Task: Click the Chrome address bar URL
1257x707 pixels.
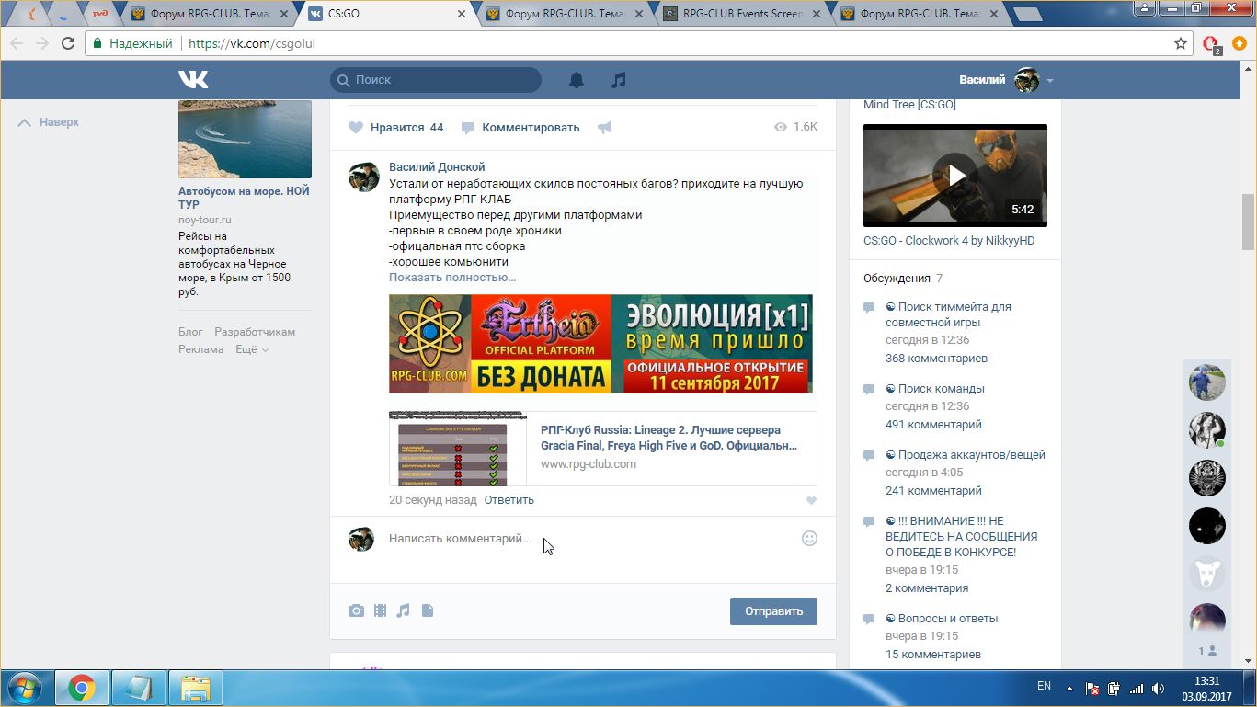Action: coord(252,43)
